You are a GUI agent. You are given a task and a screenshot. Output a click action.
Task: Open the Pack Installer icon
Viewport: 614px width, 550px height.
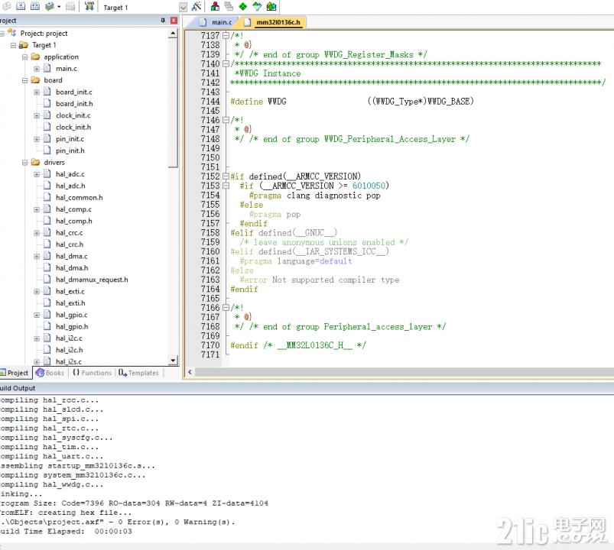pyautogui.click(x=271, y=6)
